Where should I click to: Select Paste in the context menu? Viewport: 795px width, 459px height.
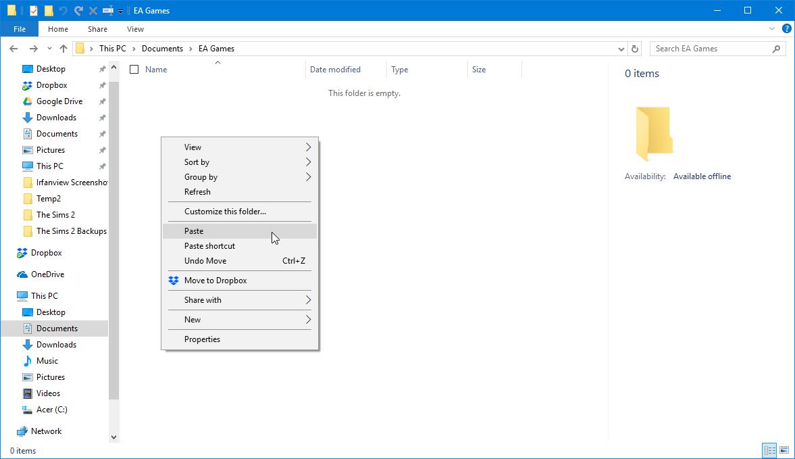(240, 231)
